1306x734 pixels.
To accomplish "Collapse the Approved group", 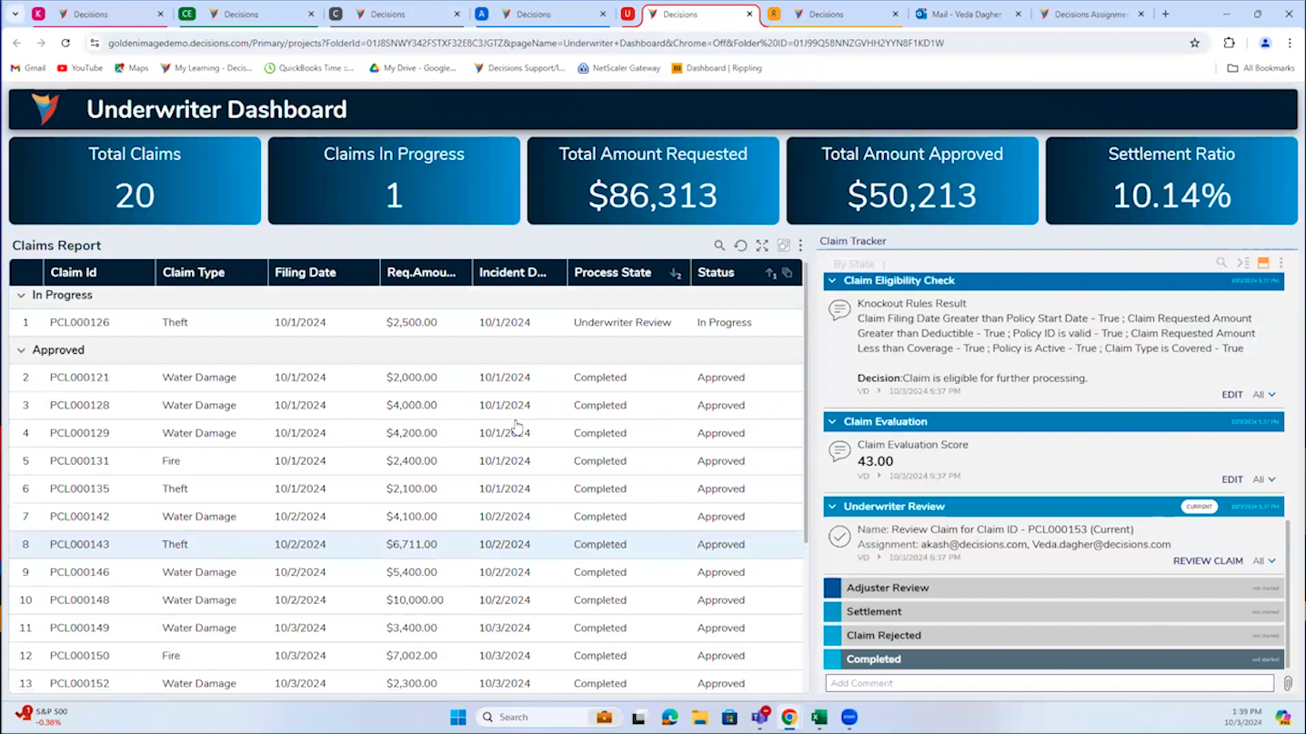I will (21, 350).
